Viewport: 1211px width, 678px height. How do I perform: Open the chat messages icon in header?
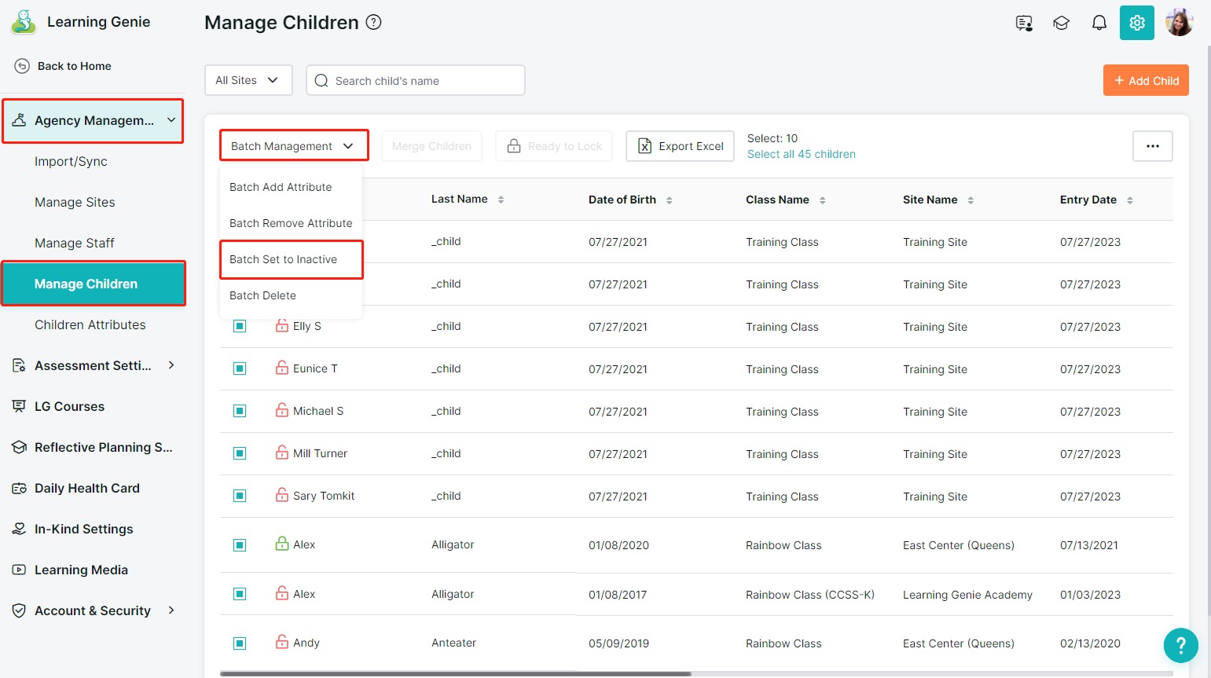coord(1023,23)
